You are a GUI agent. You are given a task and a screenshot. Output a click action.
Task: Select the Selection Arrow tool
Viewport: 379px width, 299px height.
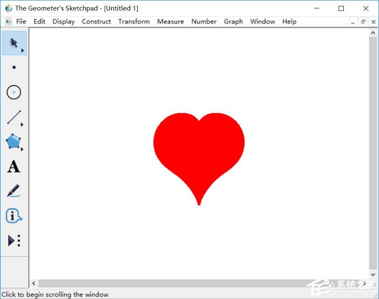(x=14, y=43)
